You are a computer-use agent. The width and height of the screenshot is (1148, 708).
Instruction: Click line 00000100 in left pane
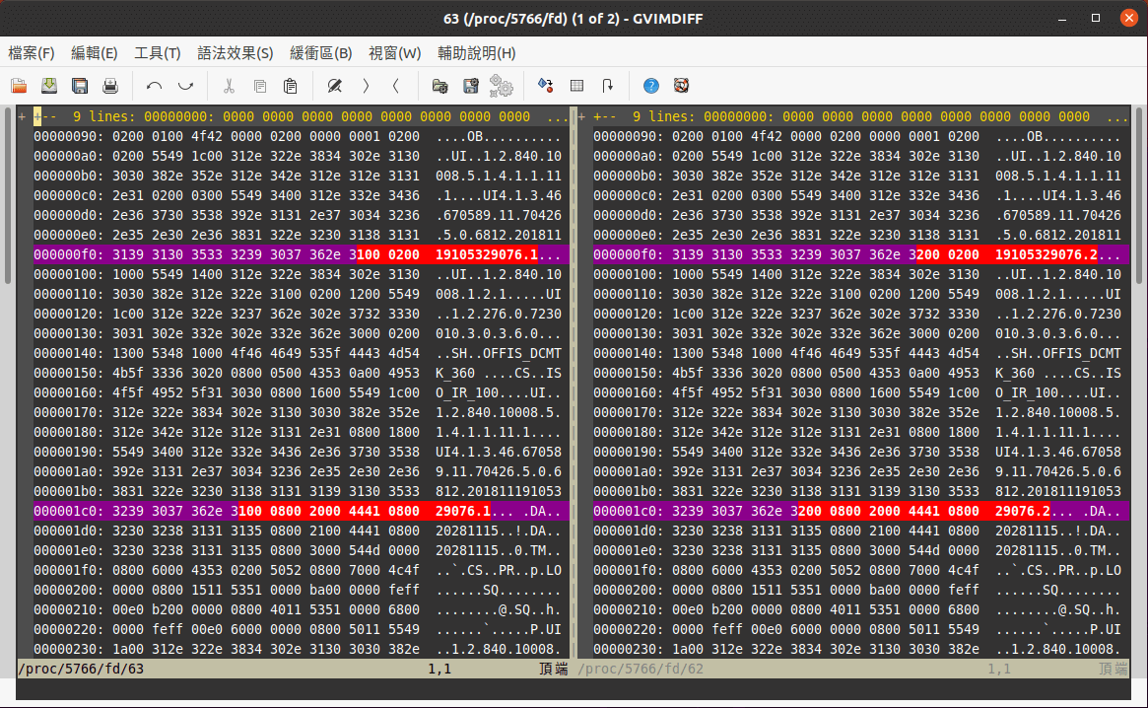tap(301, 274)
